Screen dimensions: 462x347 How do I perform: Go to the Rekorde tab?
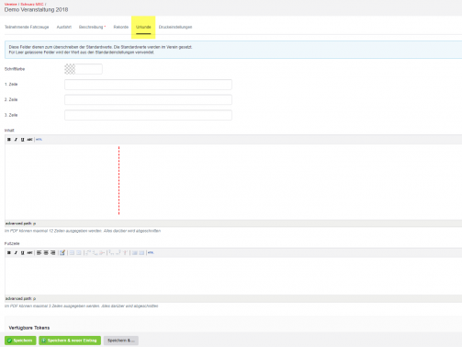pos(121,27)
